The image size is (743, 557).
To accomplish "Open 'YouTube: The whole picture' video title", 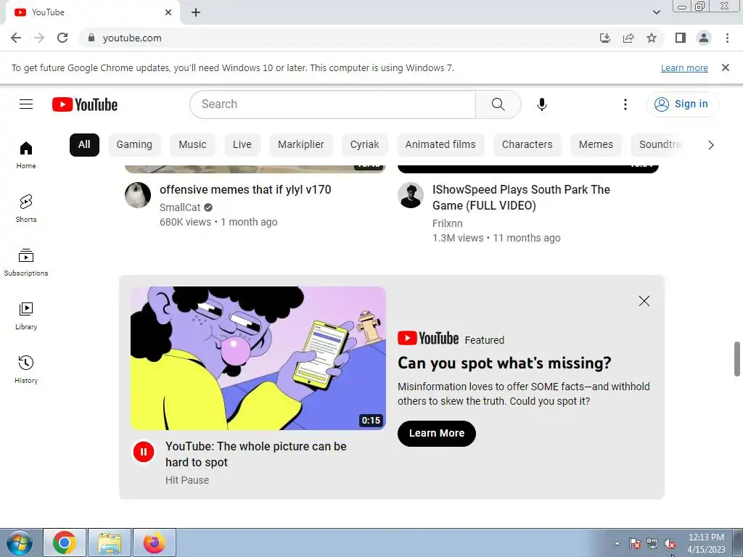I will (256, 454).
